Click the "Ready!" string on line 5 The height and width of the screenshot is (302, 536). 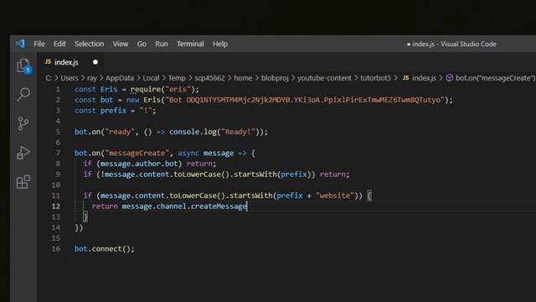click(x=238, y=132)
